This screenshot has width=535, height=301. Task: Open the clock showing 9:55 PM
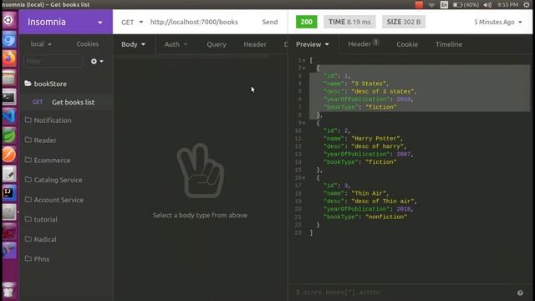pyautogui.click(x=507, y=4)
